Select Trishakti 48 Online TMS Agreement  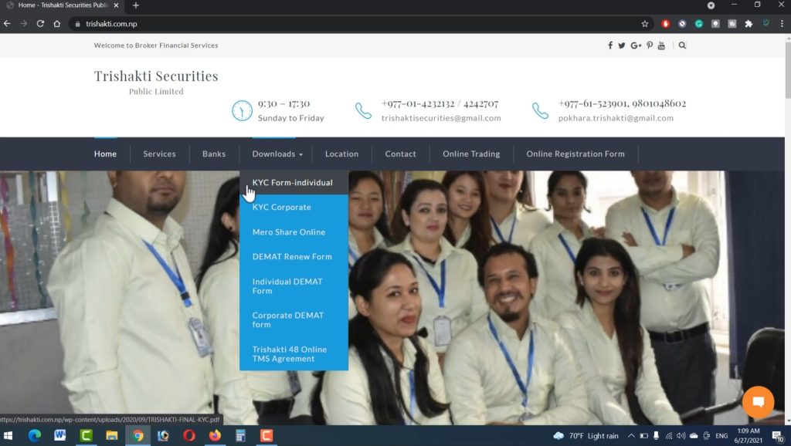coord(294,353)
